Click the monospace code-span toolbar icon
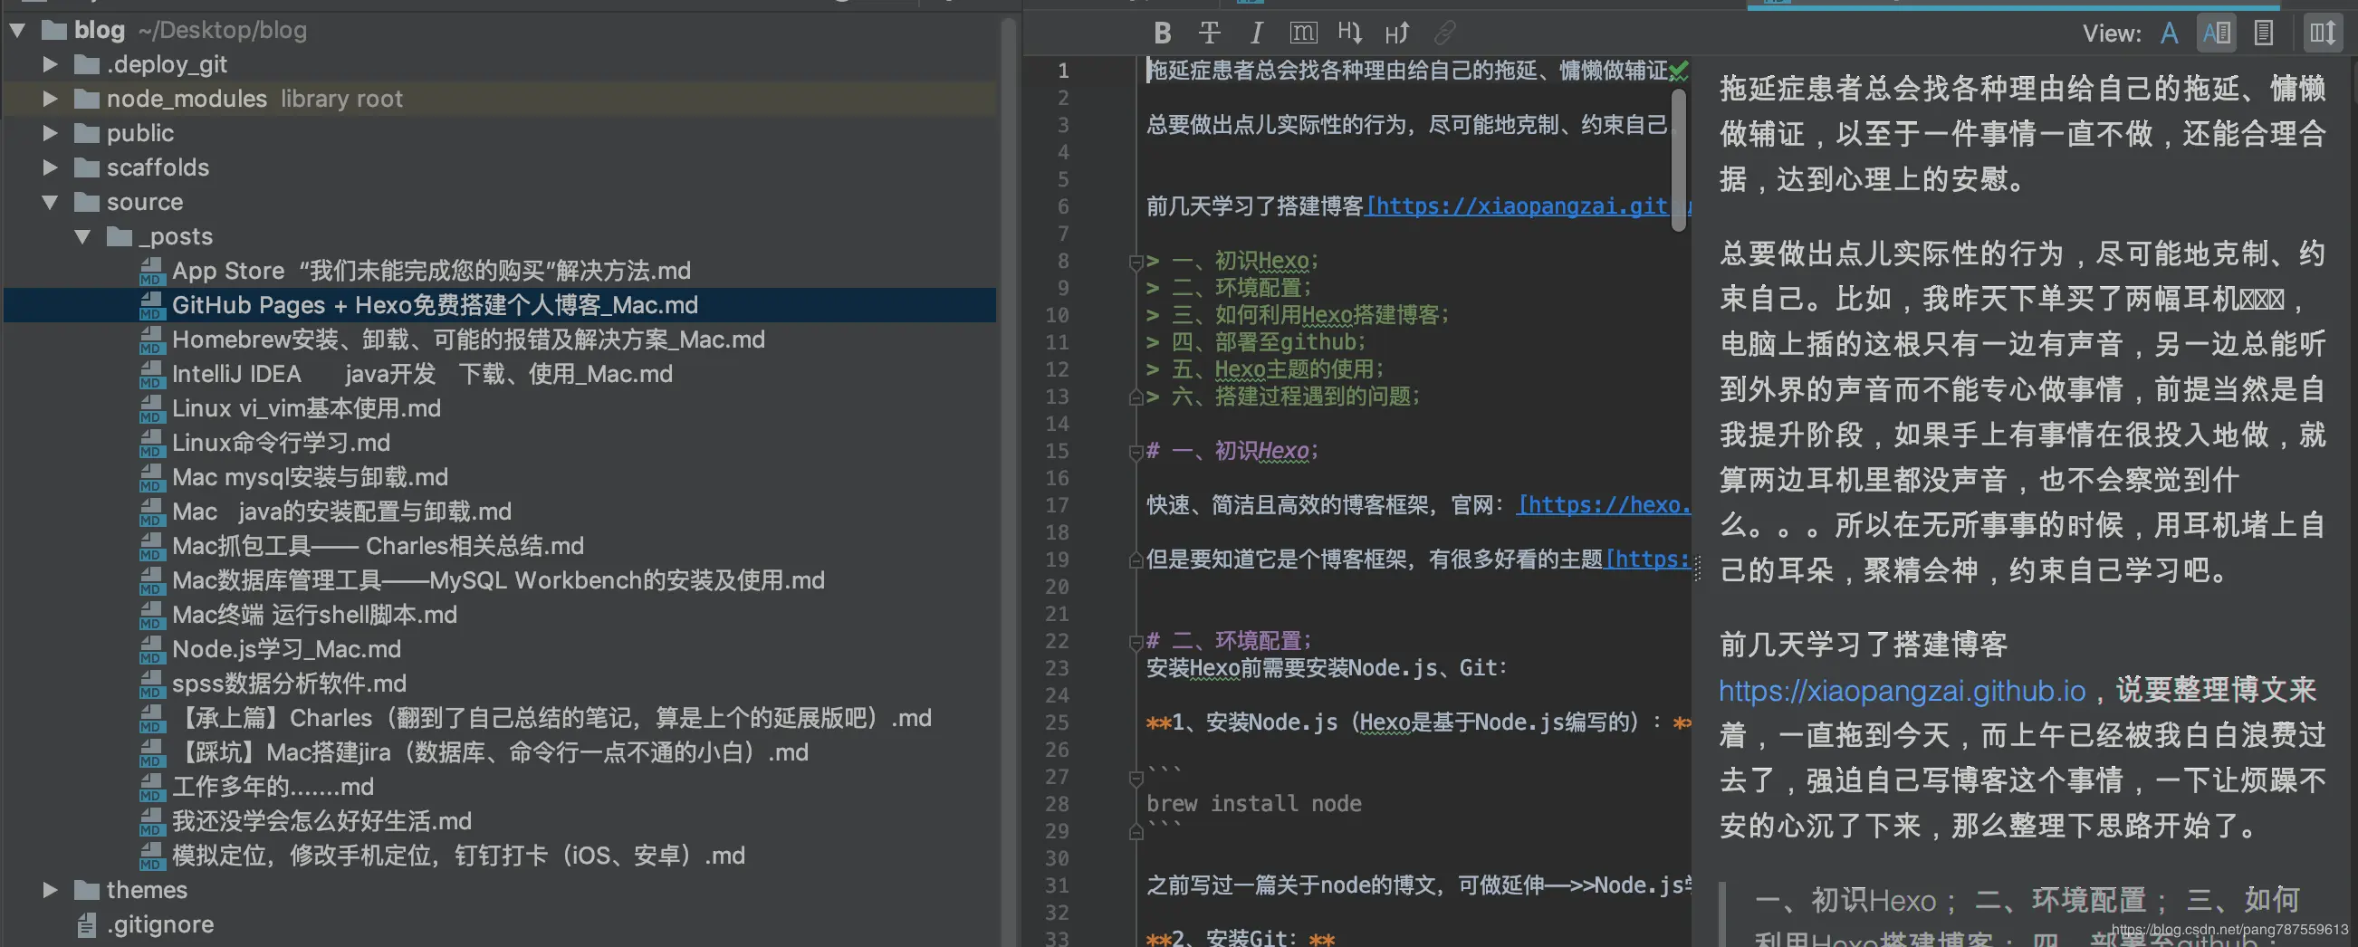Screen dimensions: 2358x947 (1303, 33)
